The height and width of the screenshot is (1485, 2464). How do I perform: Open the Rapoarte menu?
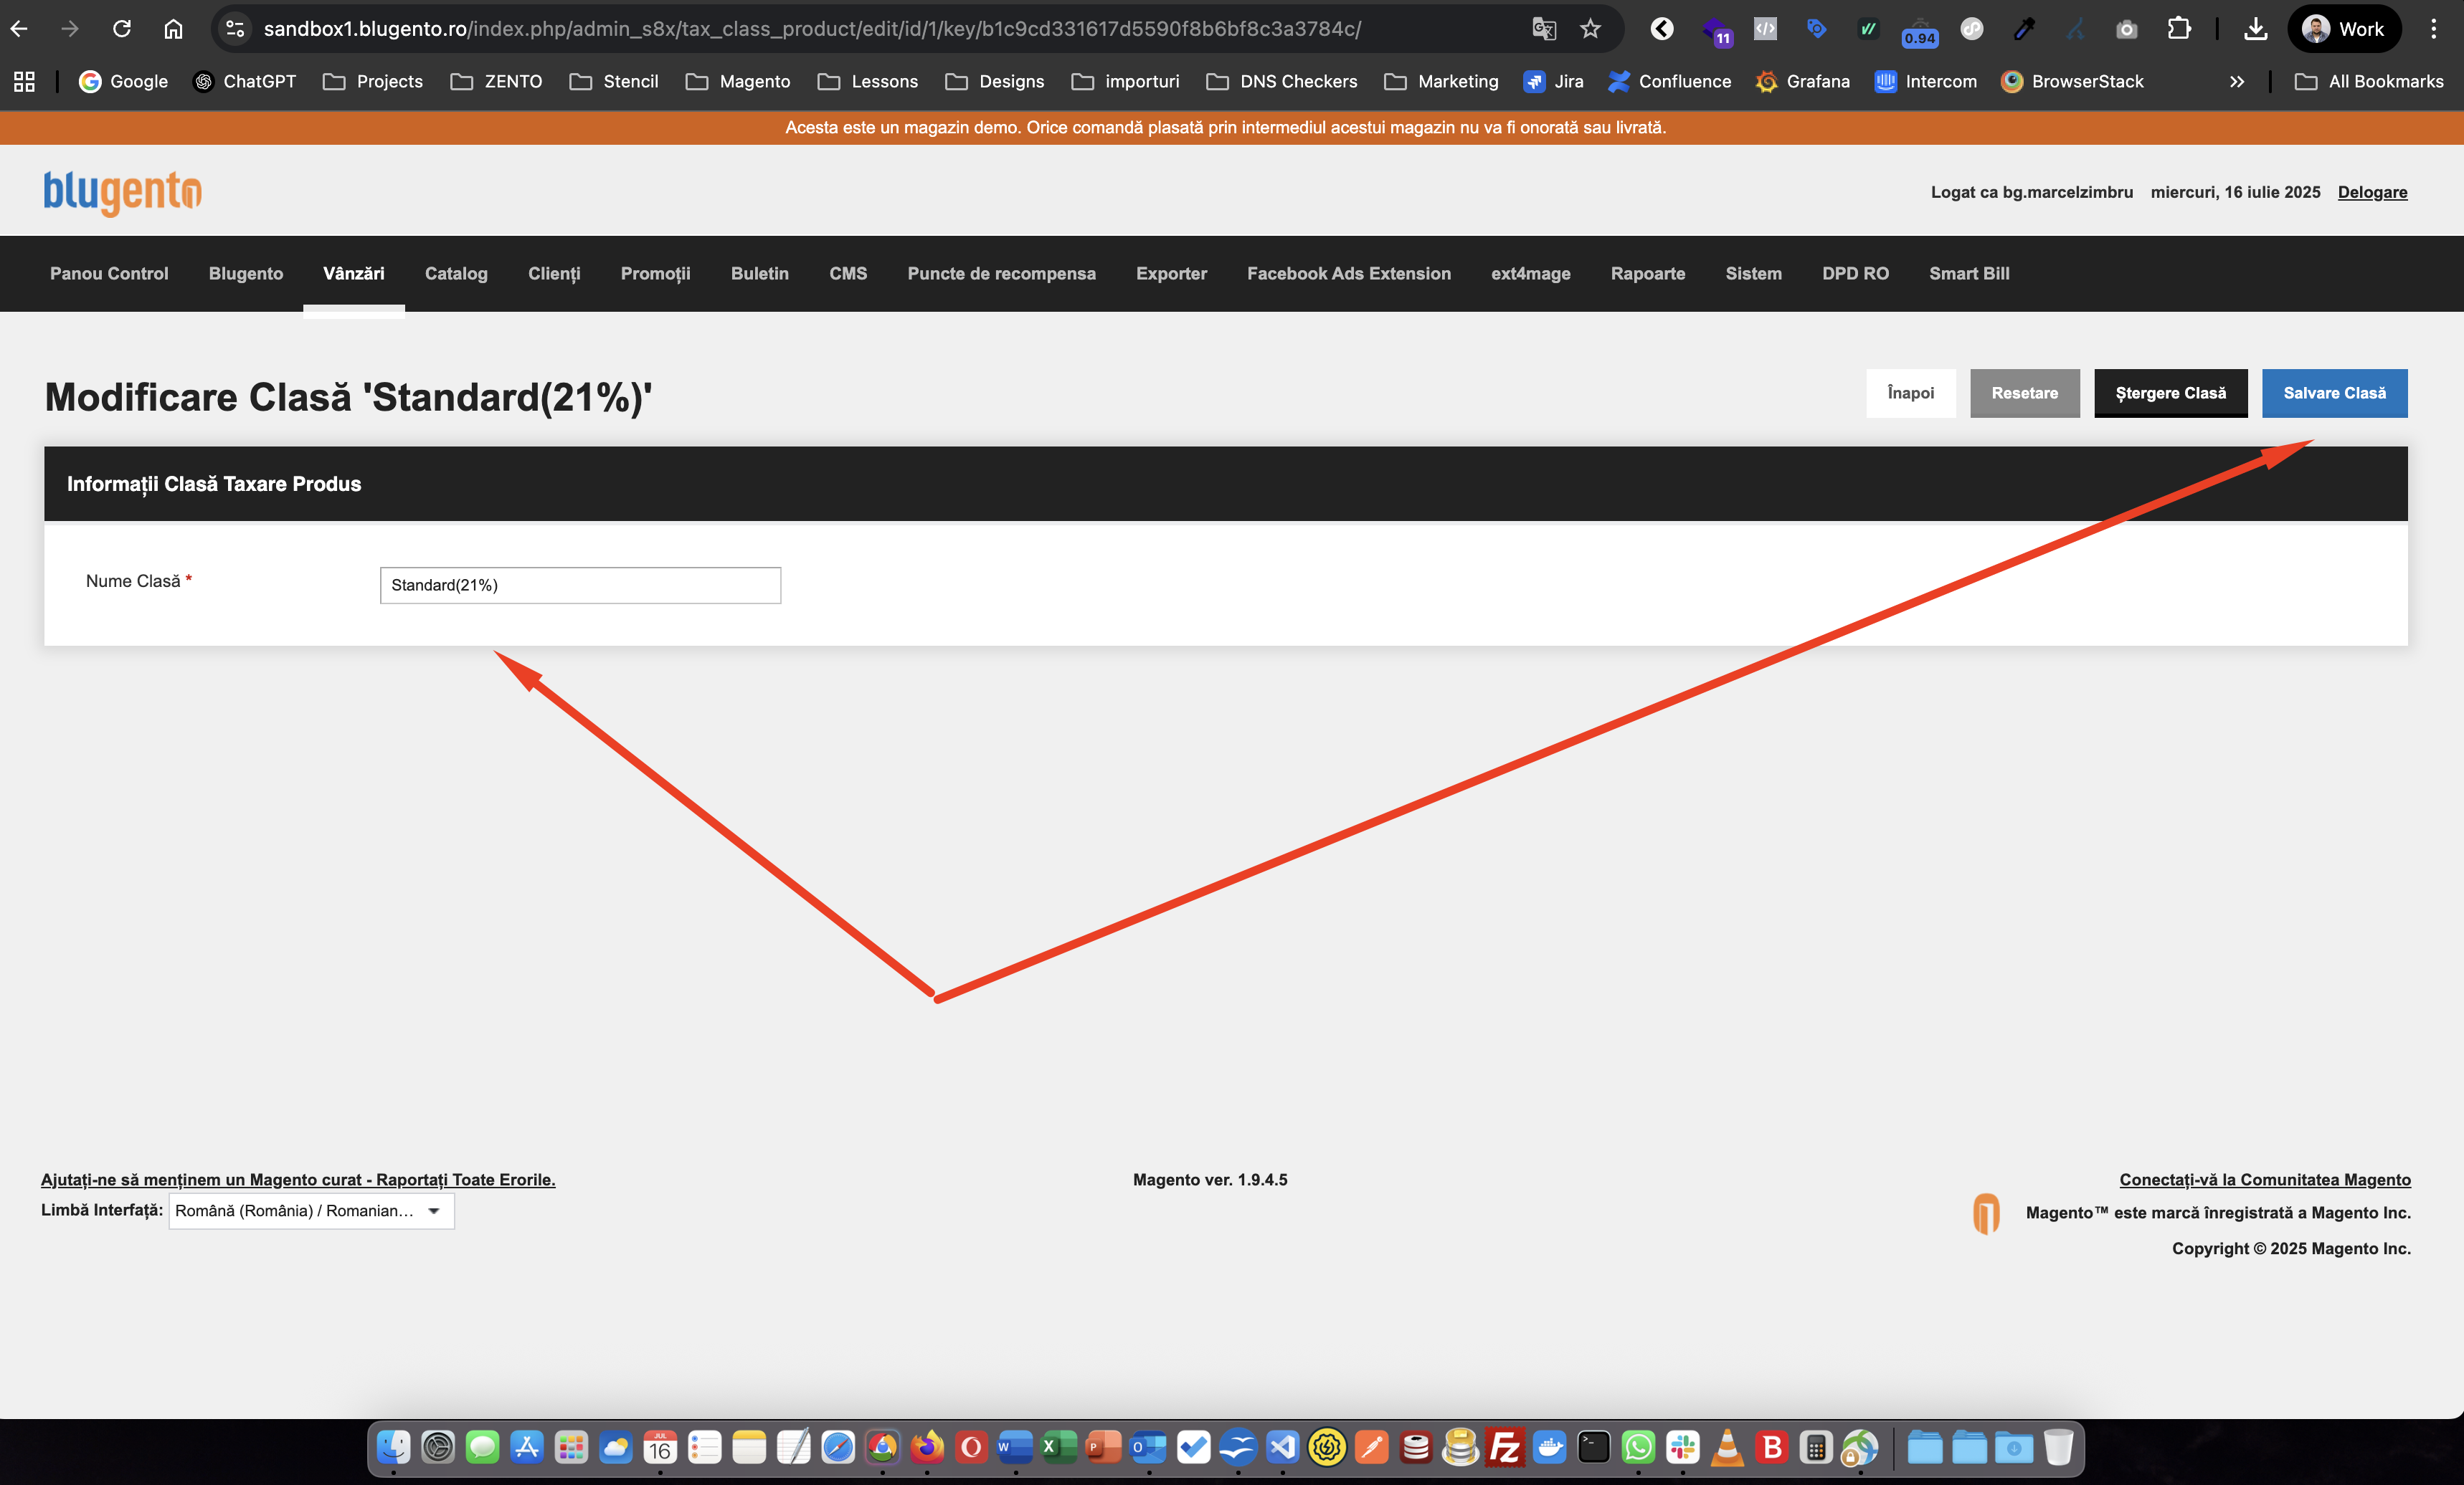pyautogui.click(x=1647, y=274)
